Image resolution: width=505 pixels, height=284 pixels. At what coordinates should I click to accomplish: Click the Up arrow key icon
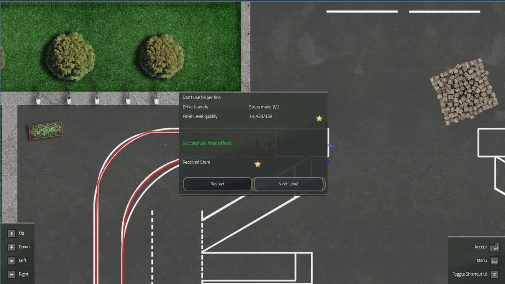coord(11,234)
